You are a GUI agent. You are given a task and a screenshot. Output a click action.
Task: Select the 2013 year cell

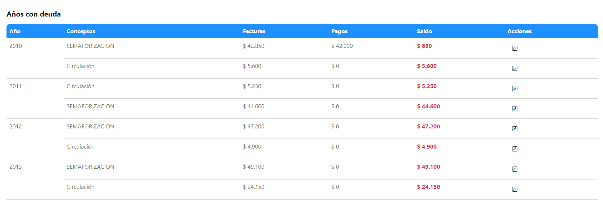(x=16, y=167)
